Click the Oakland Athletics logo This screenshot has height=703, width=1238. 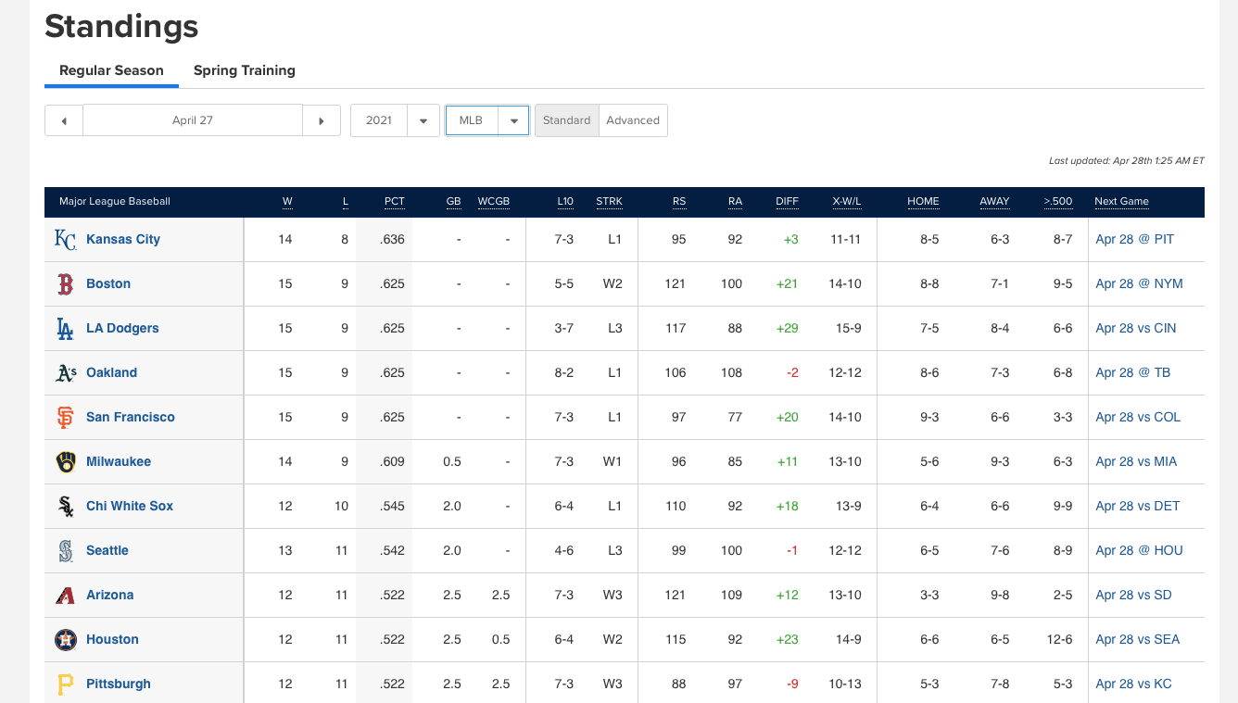pos(65,372)
